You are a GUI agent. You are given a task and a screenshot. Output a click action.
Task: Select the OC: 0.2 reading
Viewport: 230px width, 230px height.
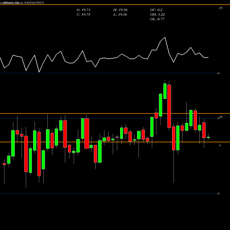pos(156,10)
